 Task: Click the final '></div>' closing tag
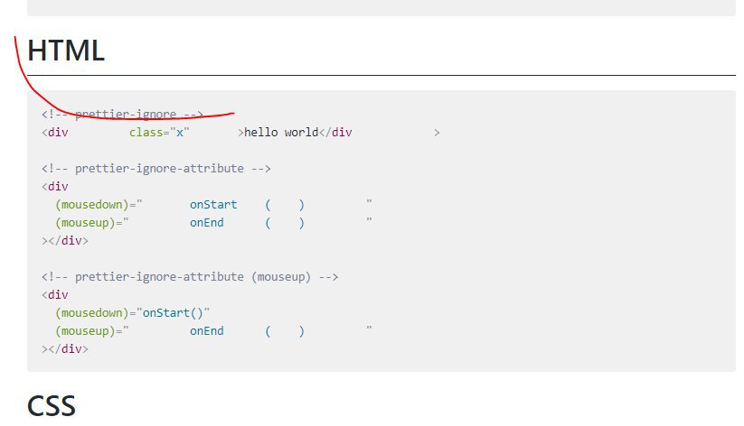click(x=65, y=348)
